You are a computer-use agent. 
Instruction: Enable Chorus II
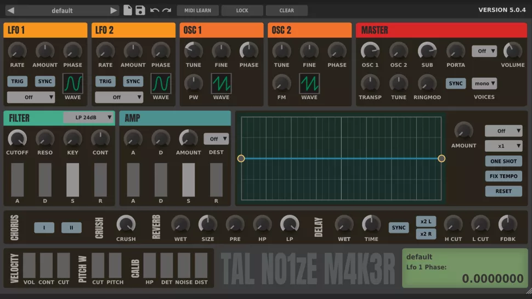tap(71, 228)
